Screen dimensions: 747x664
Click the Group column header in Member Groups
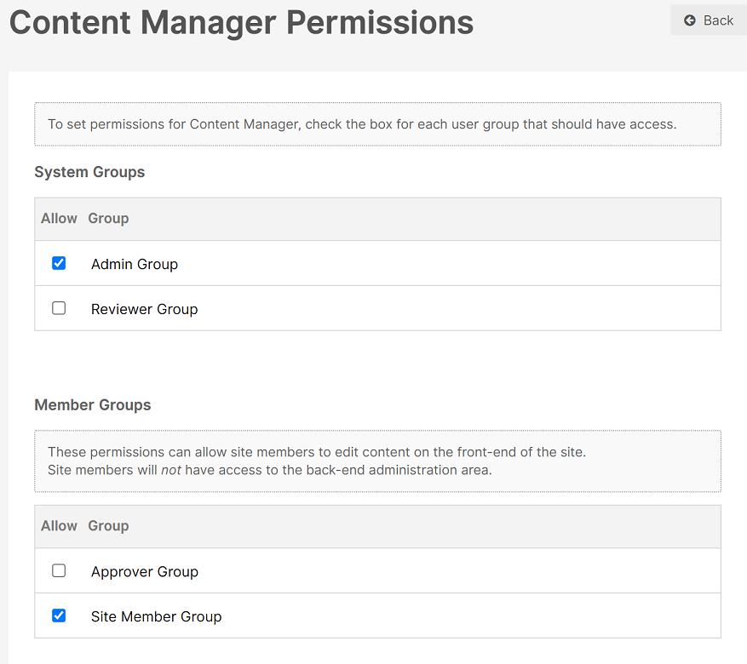108,526
